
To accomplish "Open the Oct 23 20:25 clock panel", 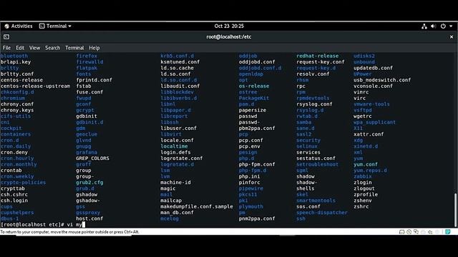I will pyautogui.click(x=229, y=26).
